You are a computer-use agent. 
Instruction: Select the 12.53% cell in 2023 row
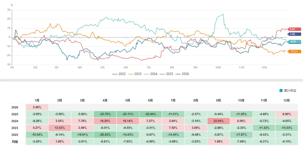click(59, 128)
